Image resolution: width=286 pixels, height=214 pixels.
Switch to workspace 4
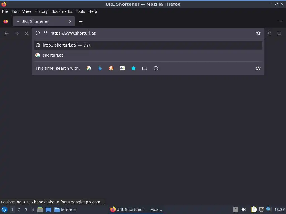tap(33, 210)
